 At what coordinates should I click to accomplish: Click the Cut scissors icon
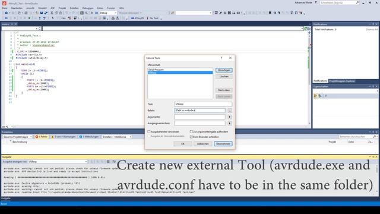52,13
